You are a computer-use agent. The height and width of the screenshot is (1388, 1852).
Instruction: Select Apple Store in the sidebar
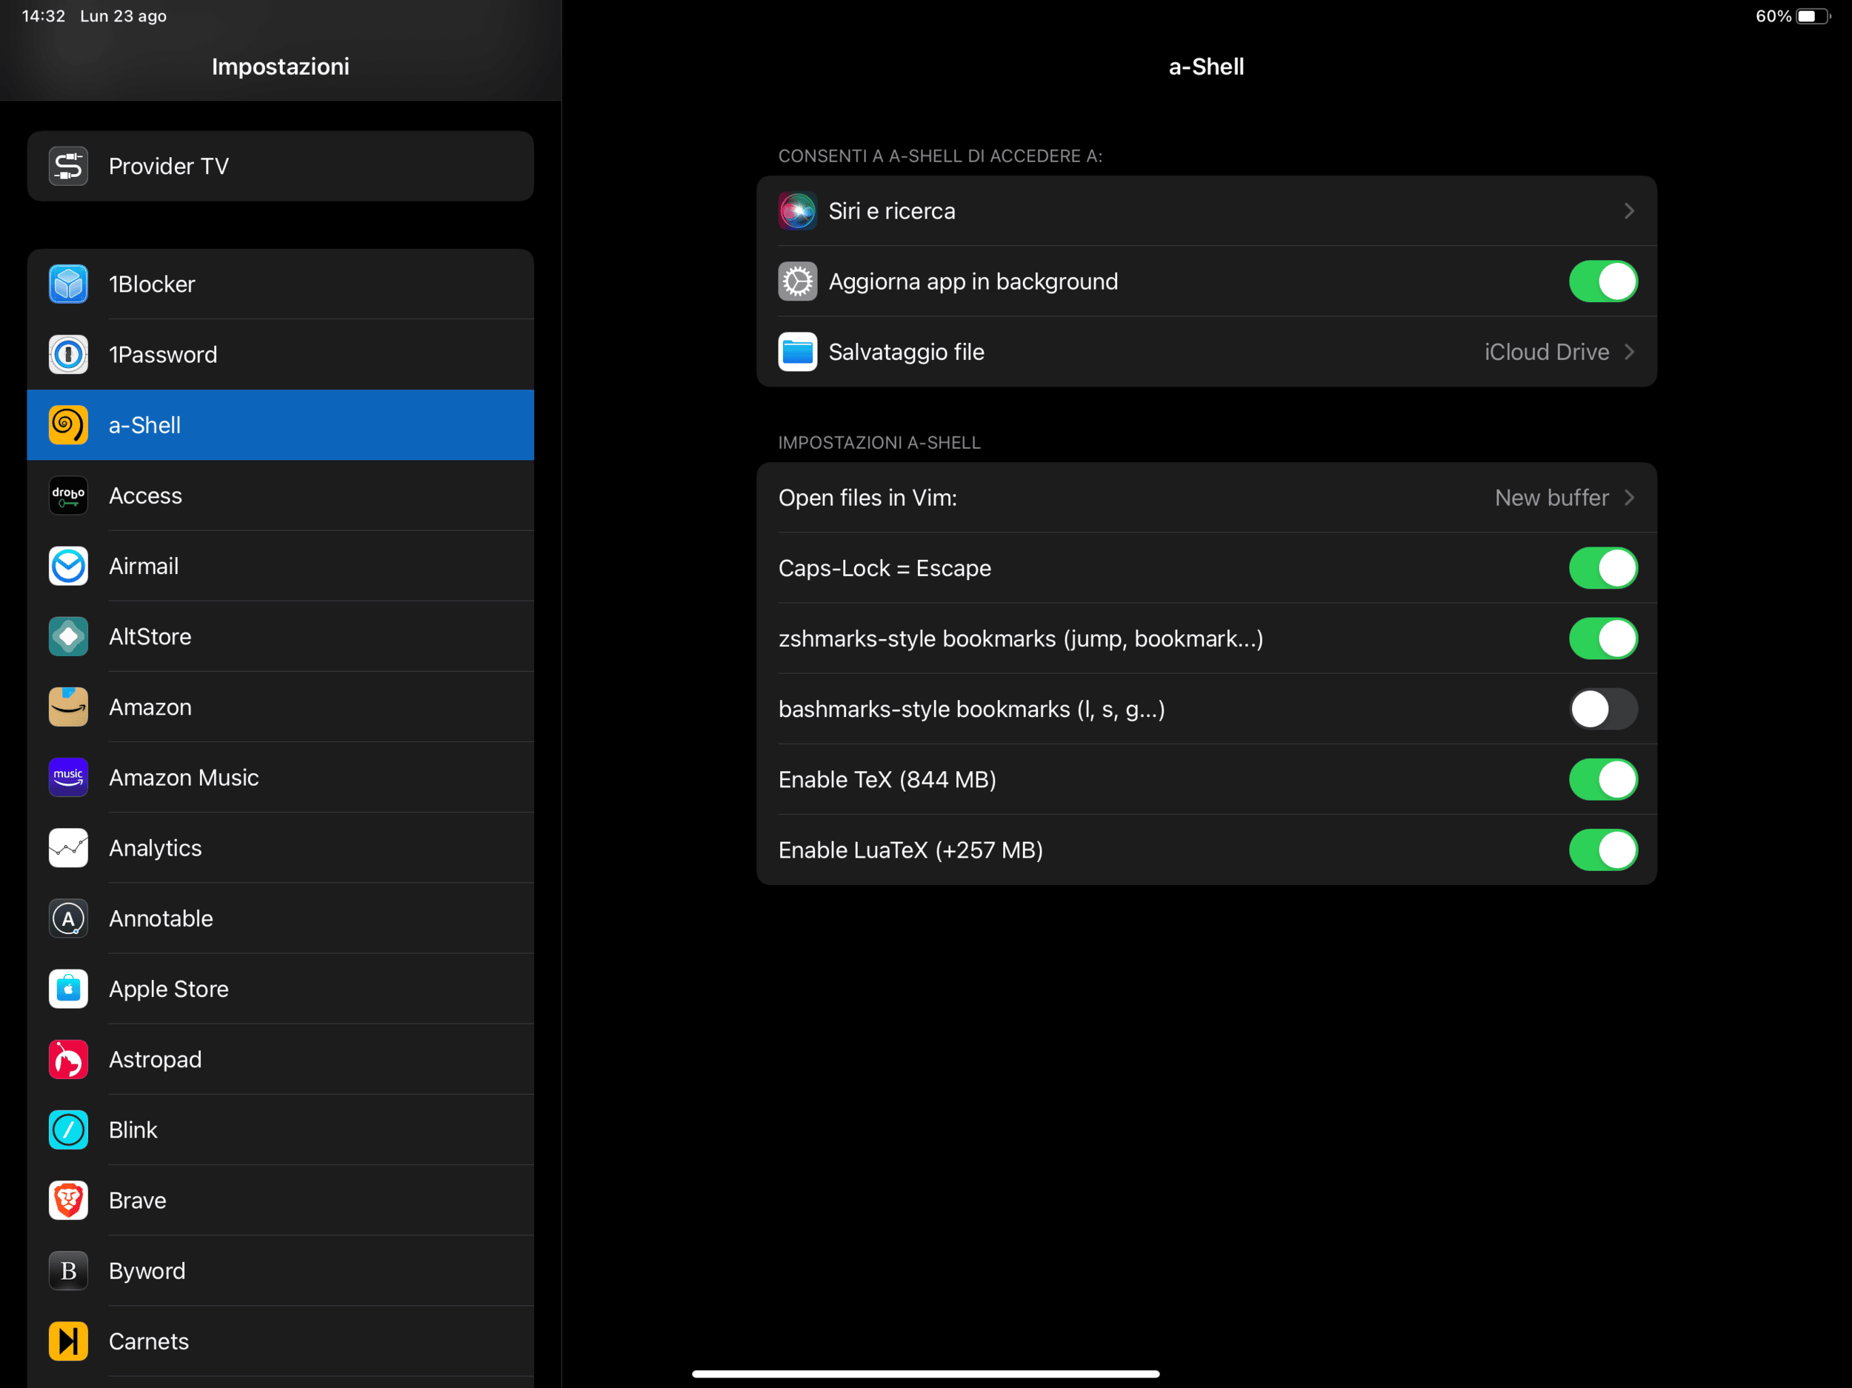click(281, 989)
